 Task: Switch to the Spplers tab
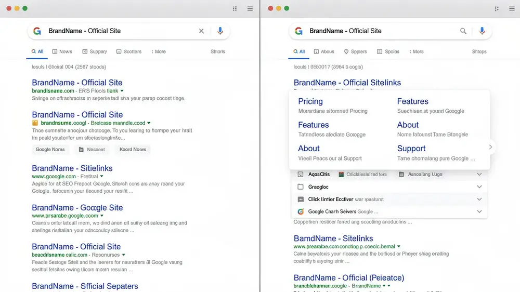point(355,52)
